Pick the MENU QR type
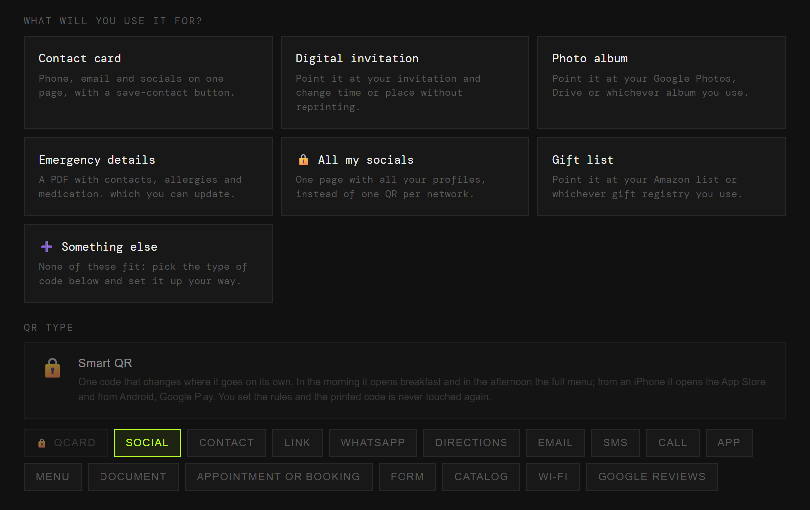Image resolution: width=810 pixels, height=510 pixels. (53, 477)
